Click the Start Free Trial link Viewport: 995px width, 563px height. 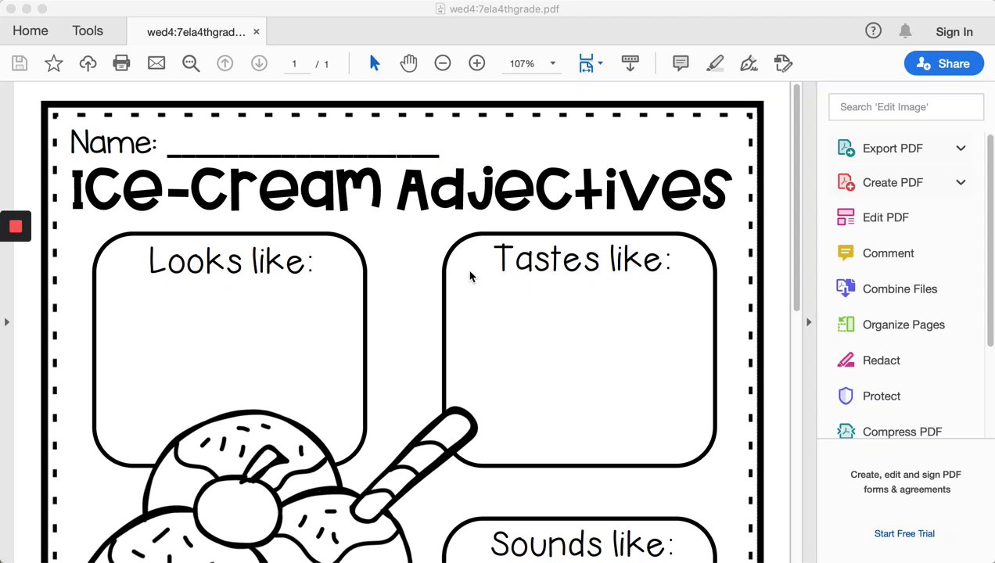904,533
